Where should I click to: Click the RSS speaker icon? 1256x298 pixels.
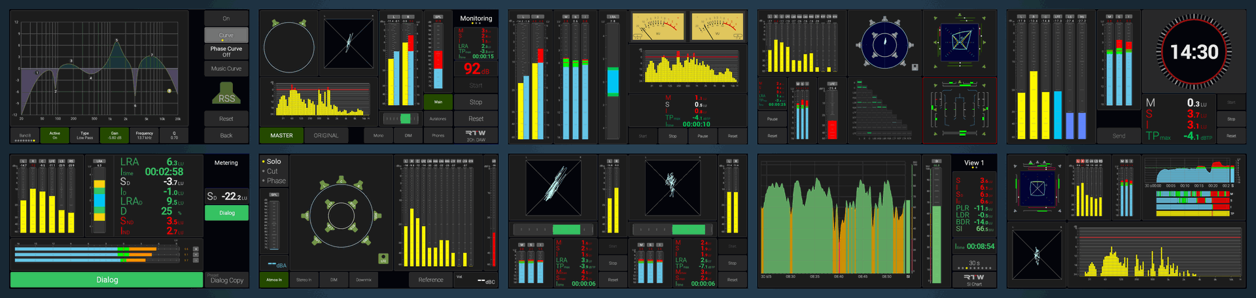coord(226,96)
